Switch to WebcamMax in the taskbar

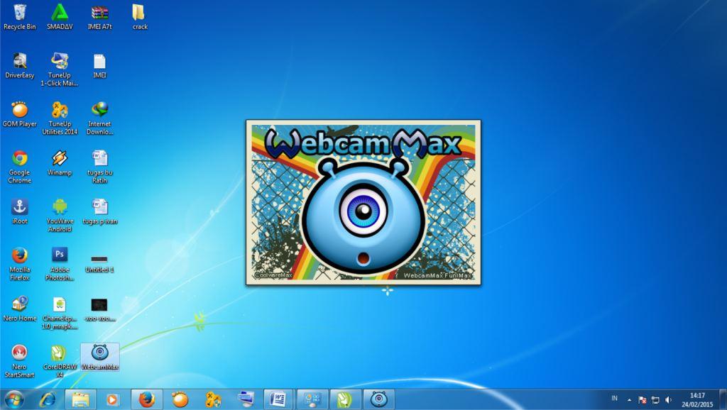[378, 399]
